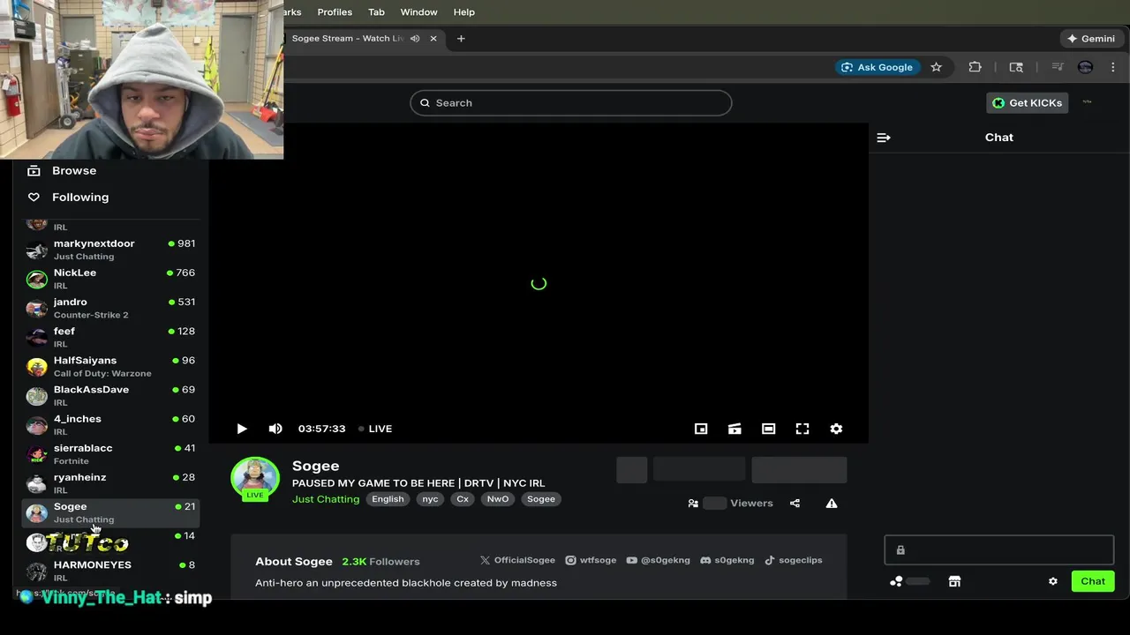Open HalfSaiyans channel in sidebar
1130x635 pixels.
(x=111, y=366)
